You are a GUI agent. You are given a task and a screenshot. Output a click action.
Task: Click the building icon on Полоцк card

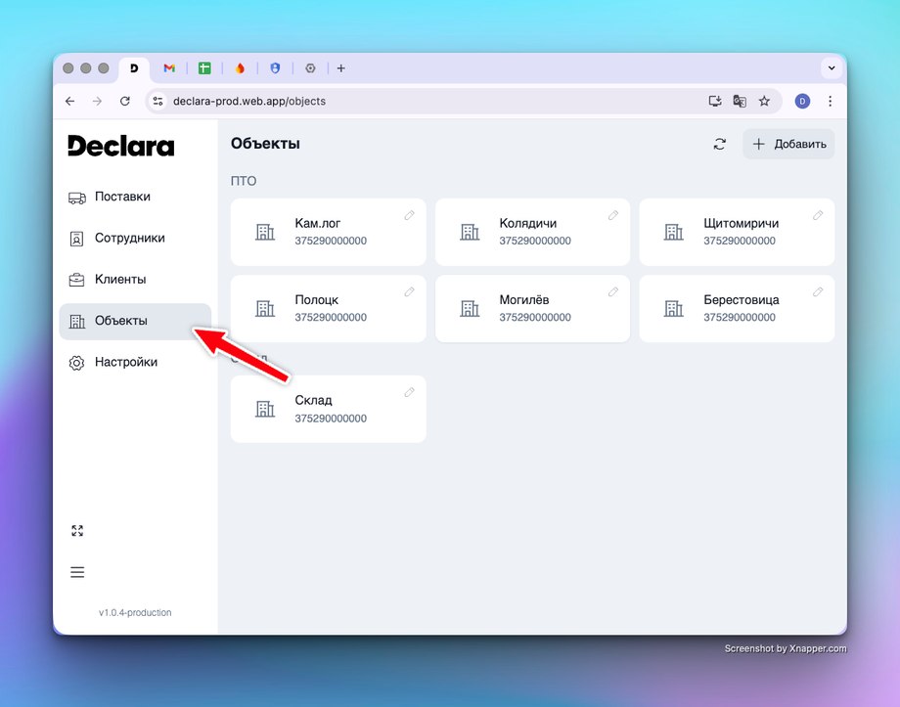[x=265, y=309]
